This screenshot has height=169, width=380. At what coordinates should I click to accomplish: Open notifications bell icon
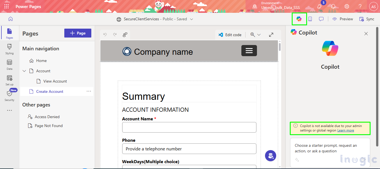(x=333, y=6)
